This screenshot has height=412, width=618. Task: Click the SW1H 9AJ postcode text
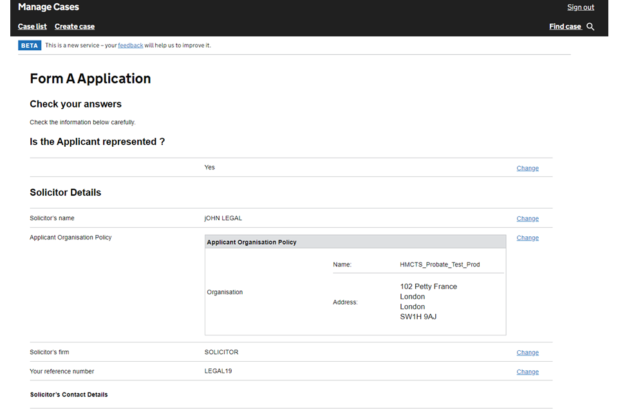(x=418, y=317)
